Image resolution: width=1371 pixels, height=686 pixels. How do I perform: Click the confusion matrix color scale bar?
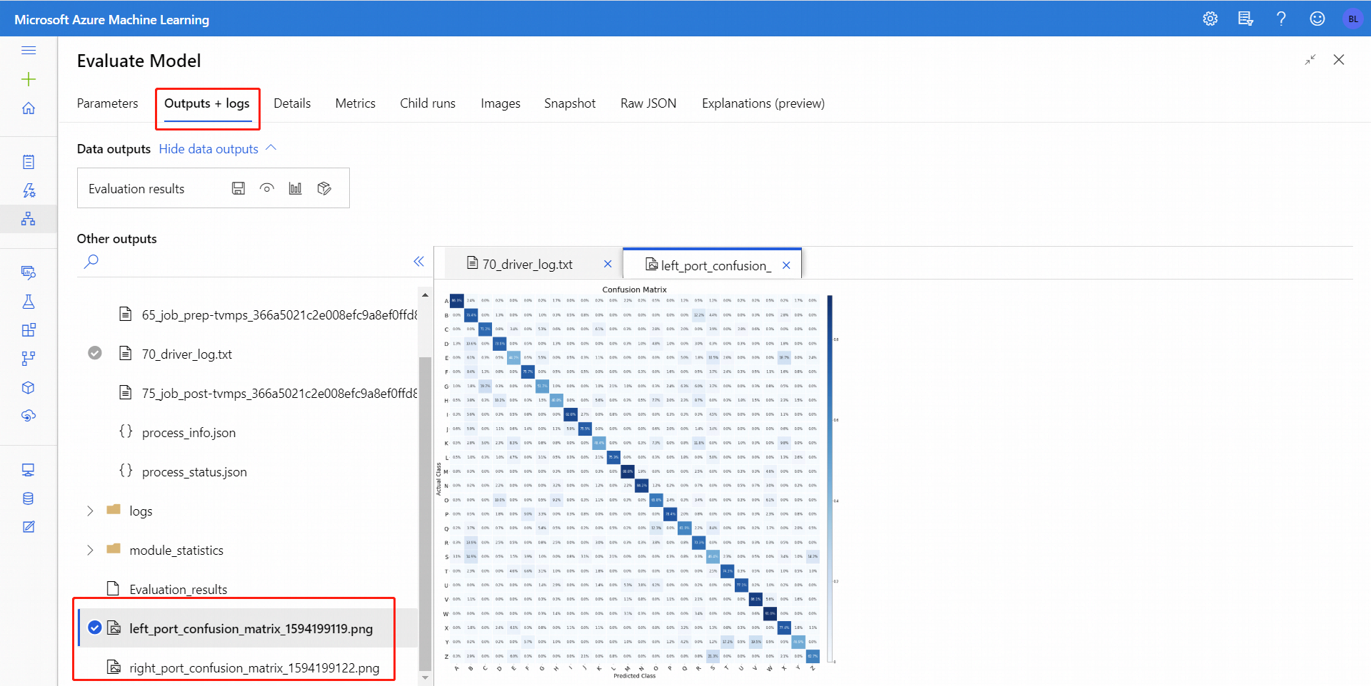829,478
